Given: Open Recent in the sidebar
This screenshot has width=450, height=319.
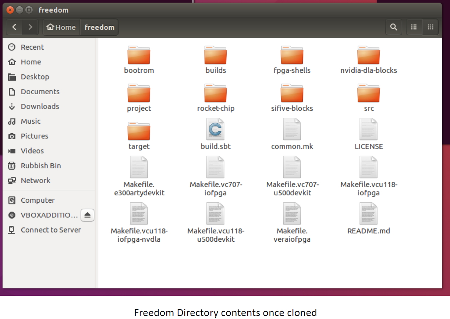Looking at the screenshot, I should (x=32, y=47).
